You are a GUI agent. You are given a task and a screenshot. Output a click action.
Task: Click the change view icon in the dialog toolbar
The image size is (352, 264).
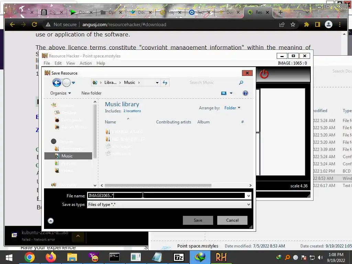click(x=224, y=93)
